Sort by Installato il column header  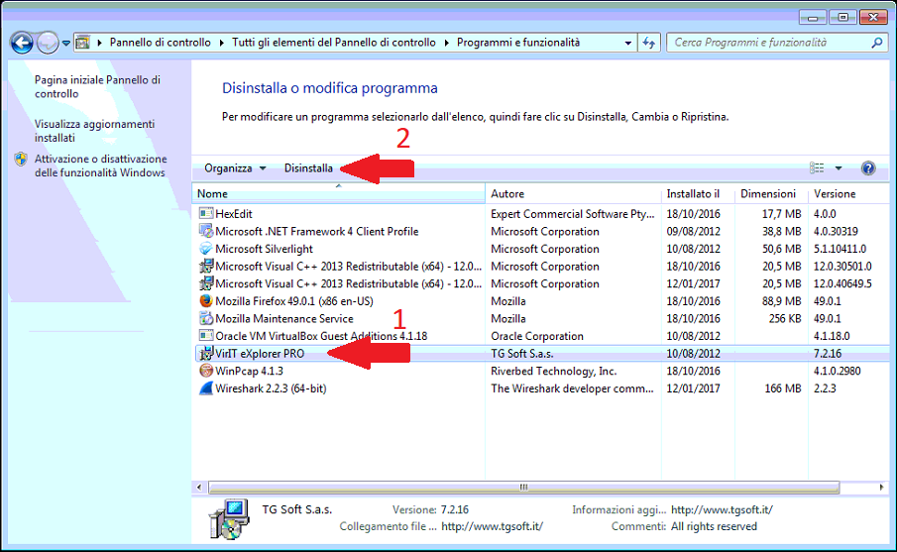698,194
